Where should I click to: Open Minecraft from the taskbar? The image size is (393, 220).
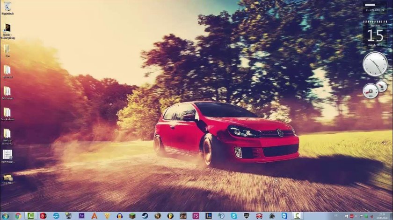click(132, 216)
